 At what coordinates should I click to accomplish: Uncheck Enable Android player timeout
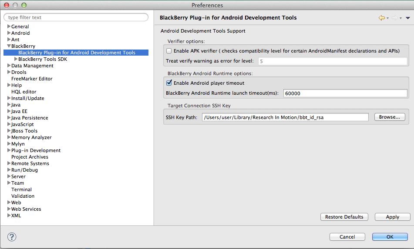pos(169,83)
